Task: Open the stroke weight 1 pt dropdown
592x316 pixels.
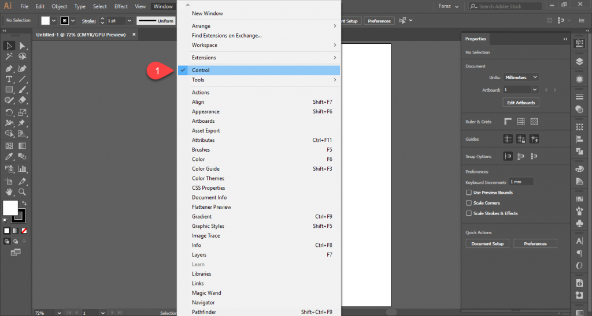Action: pos(129,21)
